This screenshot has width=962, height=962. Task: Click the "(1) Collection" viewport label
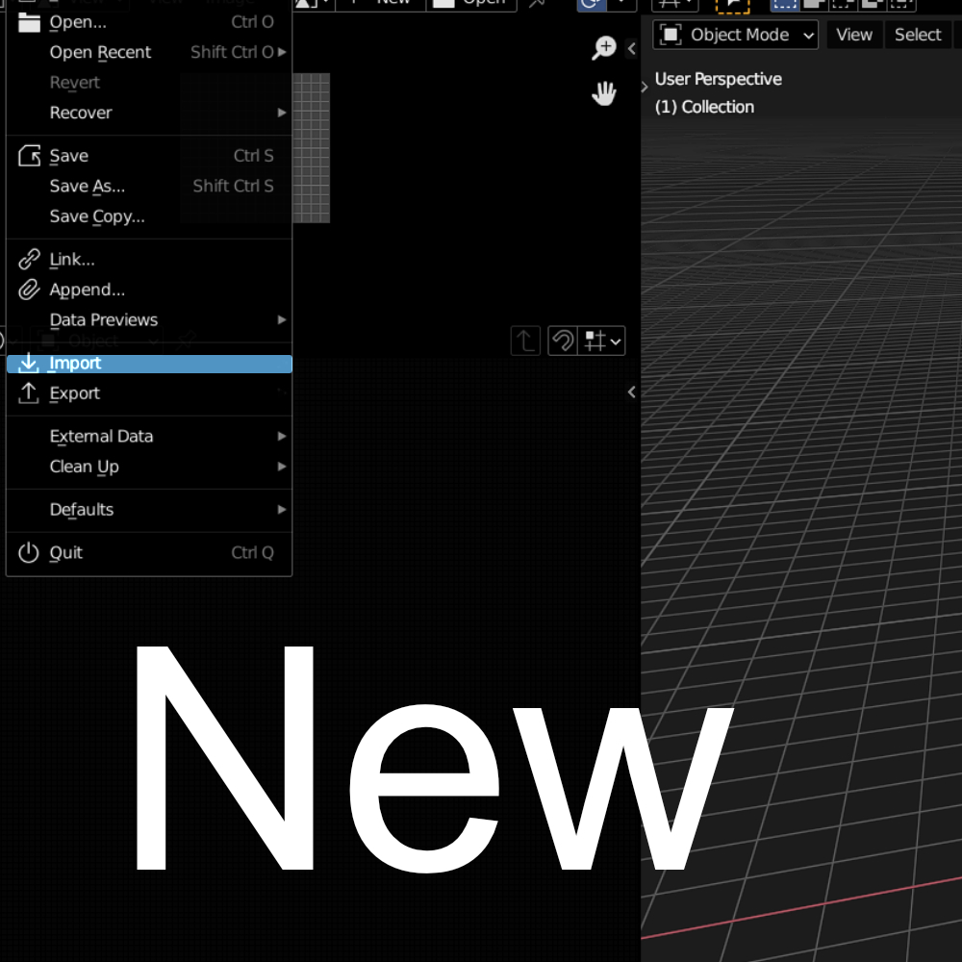pos(704,107)
